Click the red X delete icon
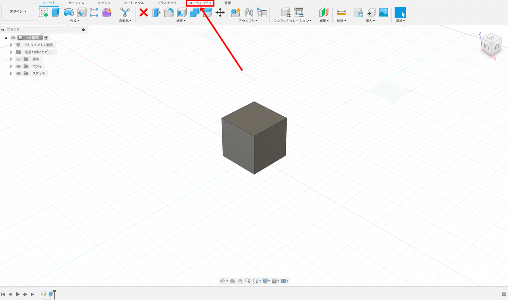This screenshot has height=300, width=508. (x=144, y=13)
